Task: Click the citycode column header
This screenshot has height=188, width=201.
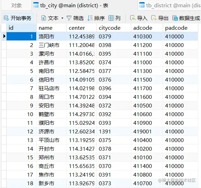Action: click(114, 28)
